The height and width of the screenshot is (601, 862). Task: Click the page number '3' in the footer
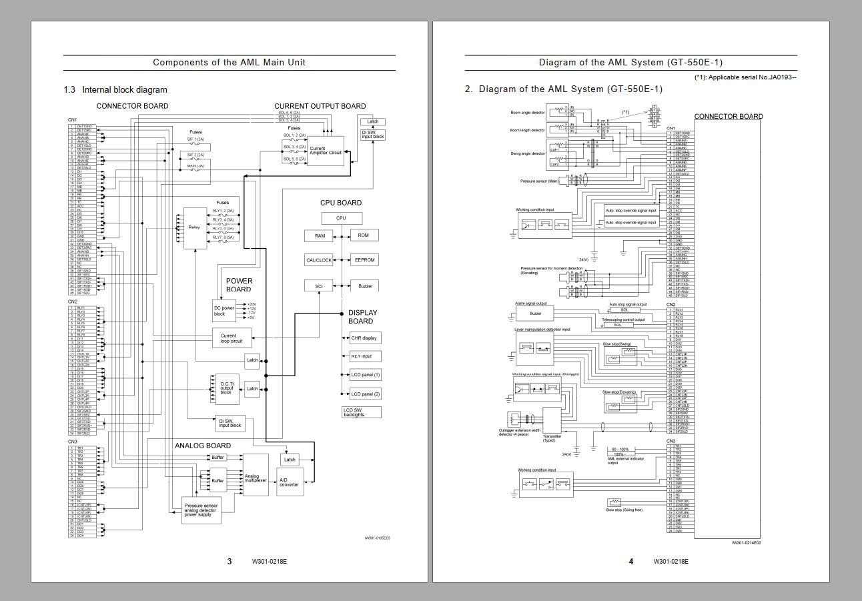(230, 562)
